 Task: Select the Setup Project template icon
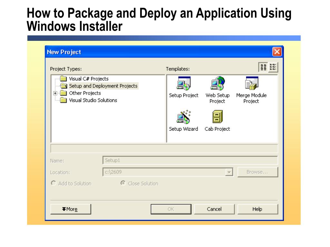(x=184, y=83)
